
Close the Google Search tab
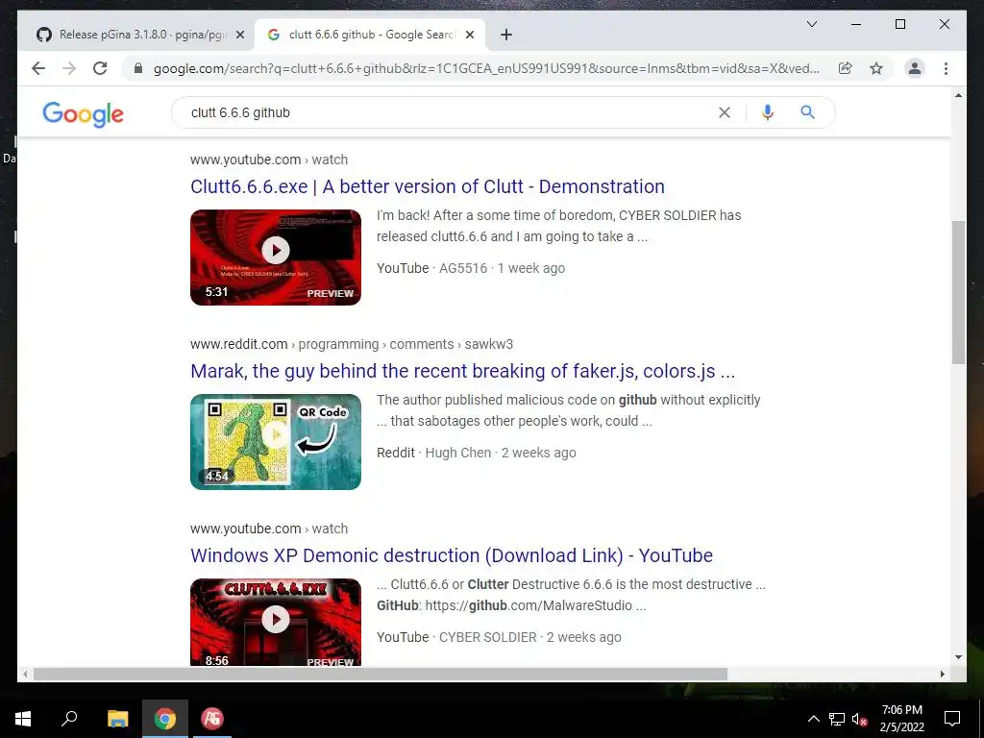coord(469,36)
